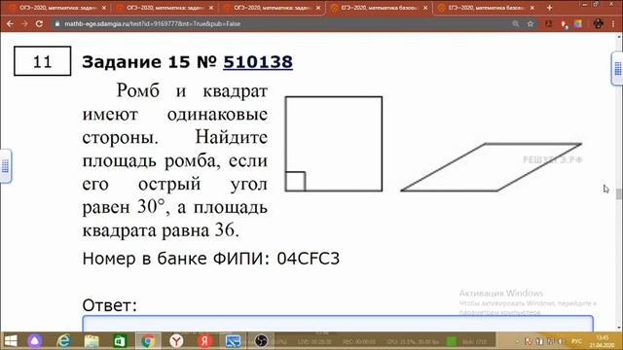Click the Chrome taskbar icon
Screen dimensions: 623x350
(x=148, y=341)
